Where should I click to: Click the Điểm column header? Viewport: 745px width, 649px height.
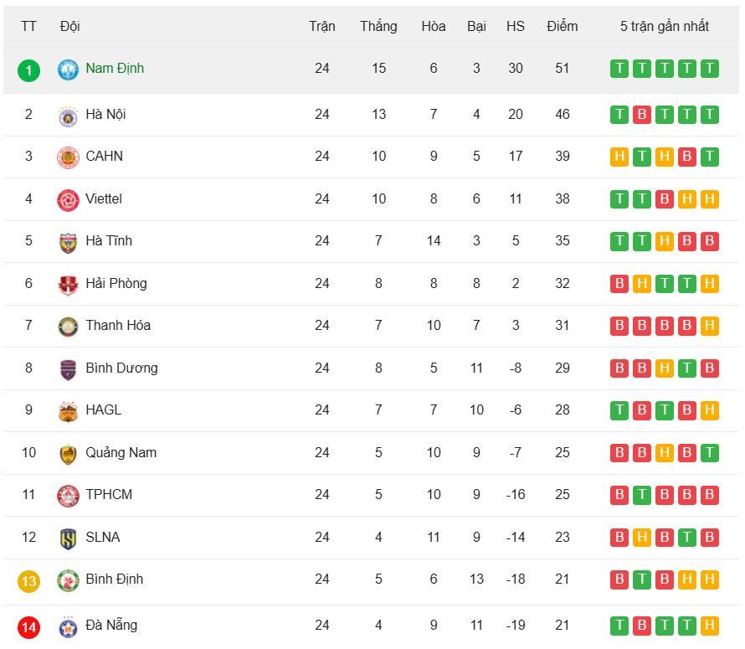tap(563, 26)
